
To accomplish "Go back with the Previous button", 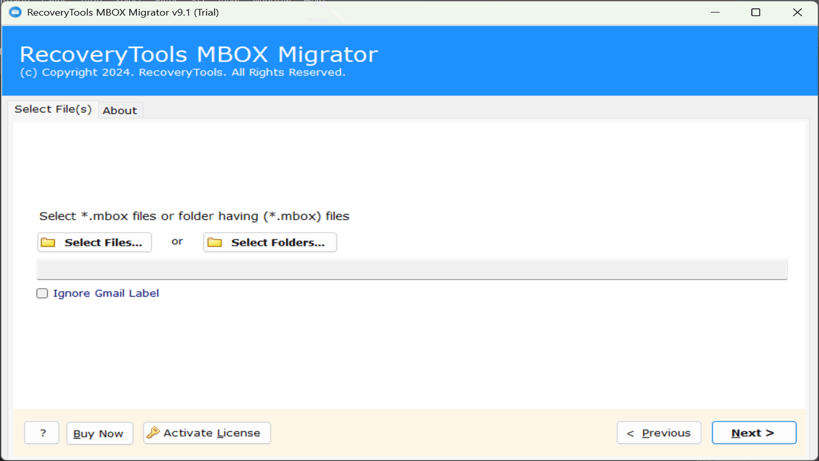I will (659, 433).
